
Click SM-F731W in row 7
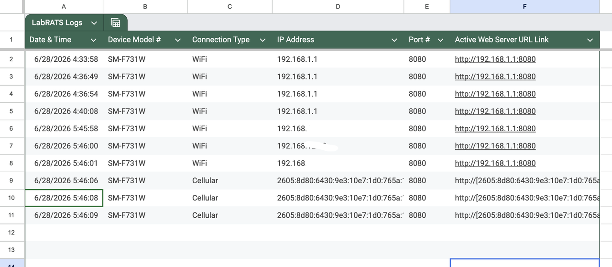pos(127,146)
